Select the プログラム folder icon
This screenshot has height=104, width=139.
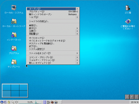(14, 48)
